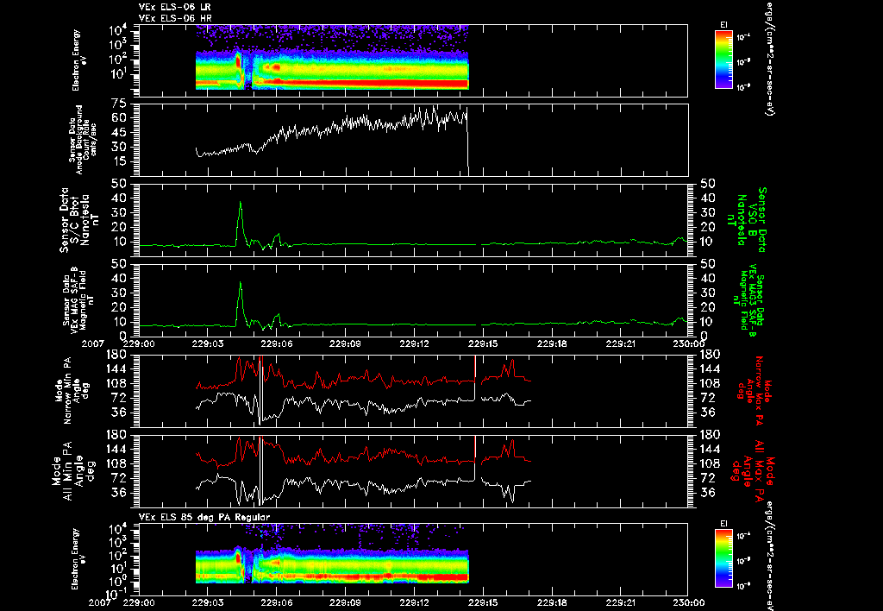Click the color bar beside the ELS-06 spectrogram

pyautogui.click(x=723, y=60)
